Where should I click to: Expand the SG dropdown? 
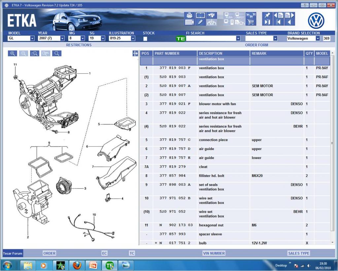click(103, 38)
